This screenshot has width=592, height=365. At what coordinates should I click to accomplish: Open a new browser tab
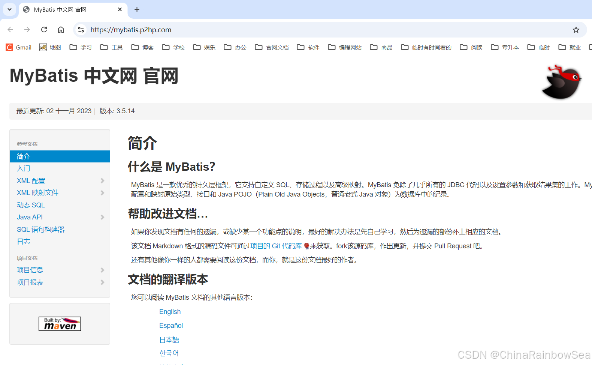pyautogui.click(x=137, y=9)
